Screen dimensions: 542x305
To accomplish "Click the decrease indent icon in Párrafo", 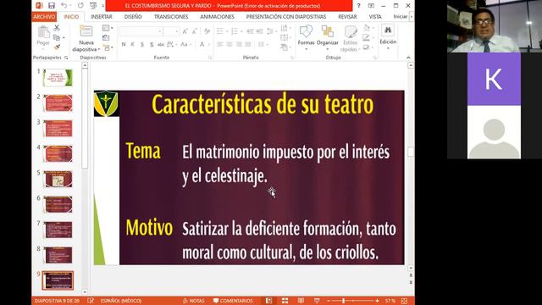I will tap(250, 31).
